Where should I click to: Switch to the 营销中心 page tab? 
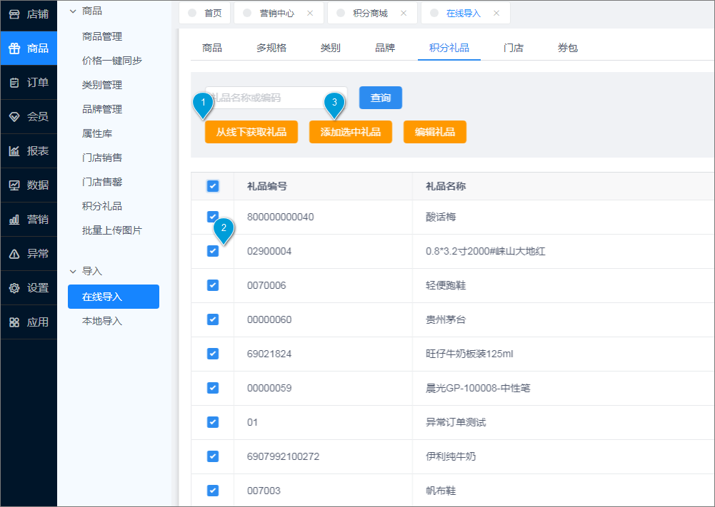(x=277, y=14)
